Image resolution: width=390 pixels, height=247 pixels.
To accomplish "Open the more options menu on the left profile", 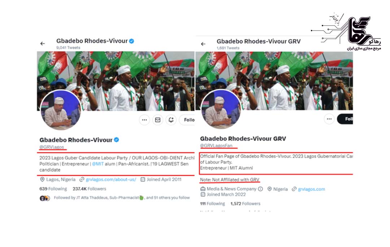I will [144, 120].
